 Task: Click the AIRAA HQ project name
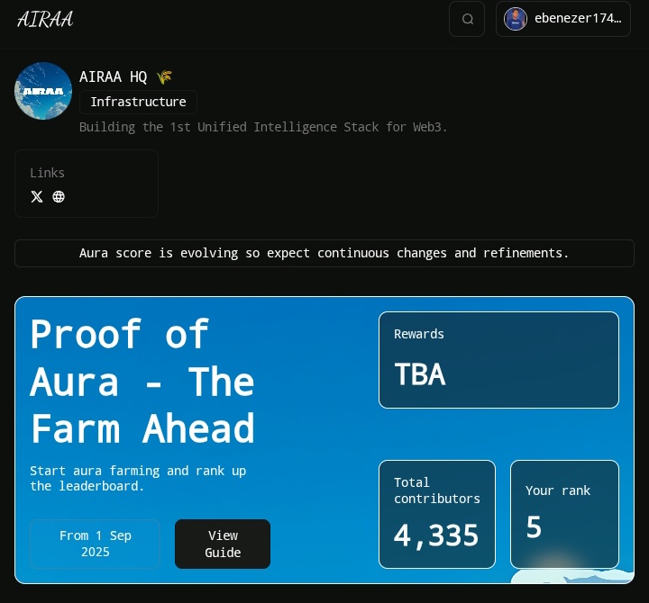pyautogui.click(x=113, y=76)
